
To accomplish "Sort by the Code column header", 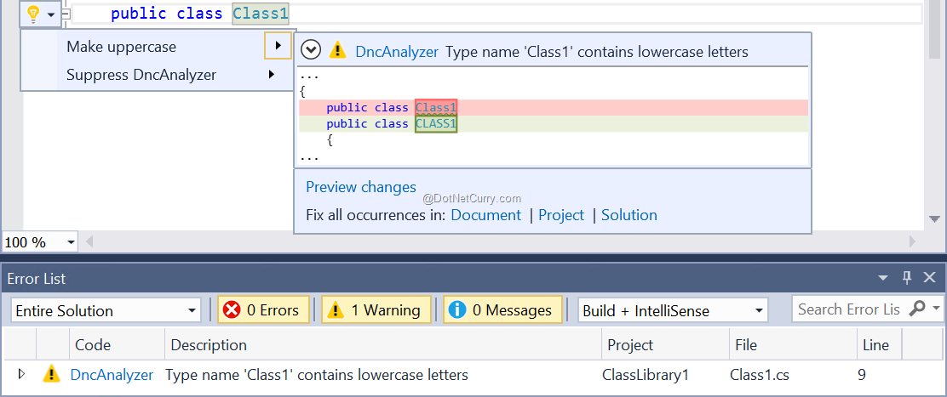I will click(118, 345).
